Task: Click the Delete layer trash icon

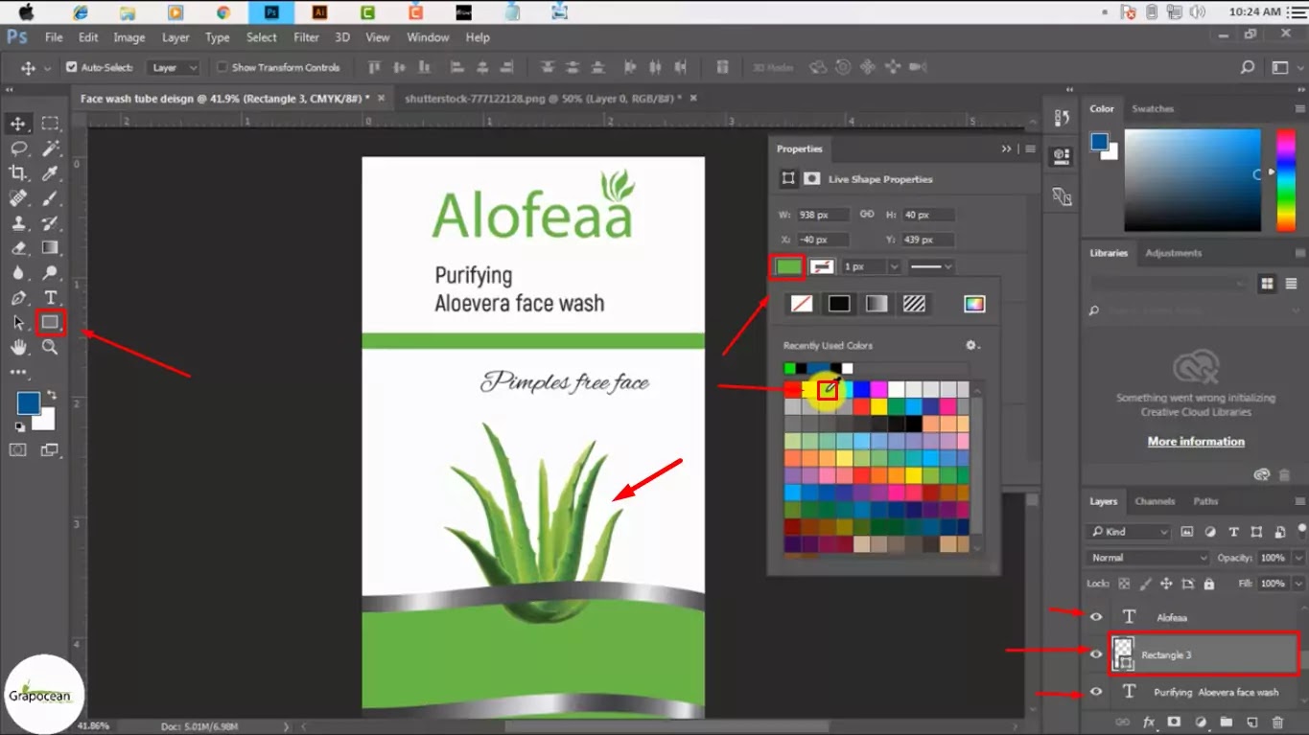Action: click(x=1276, y=722)
